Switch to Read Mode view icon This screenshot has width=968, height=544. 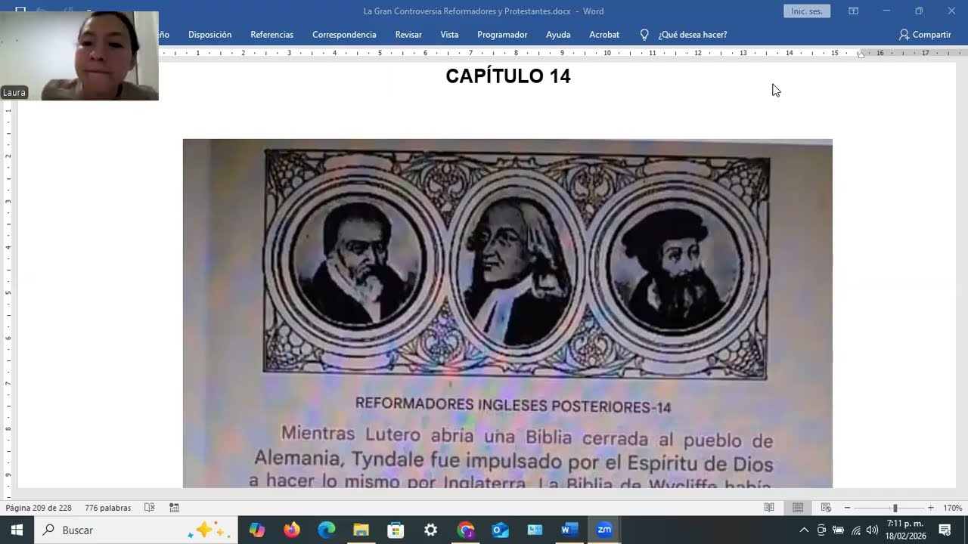click(769, 508)
